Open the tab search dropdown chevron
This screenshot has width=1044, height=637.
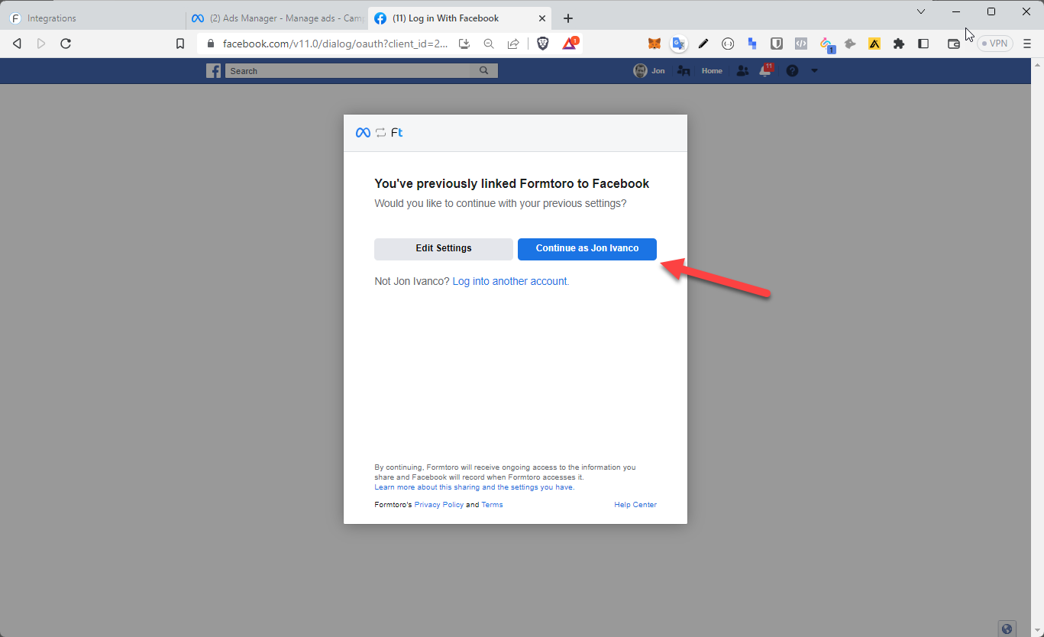point(921,11)
